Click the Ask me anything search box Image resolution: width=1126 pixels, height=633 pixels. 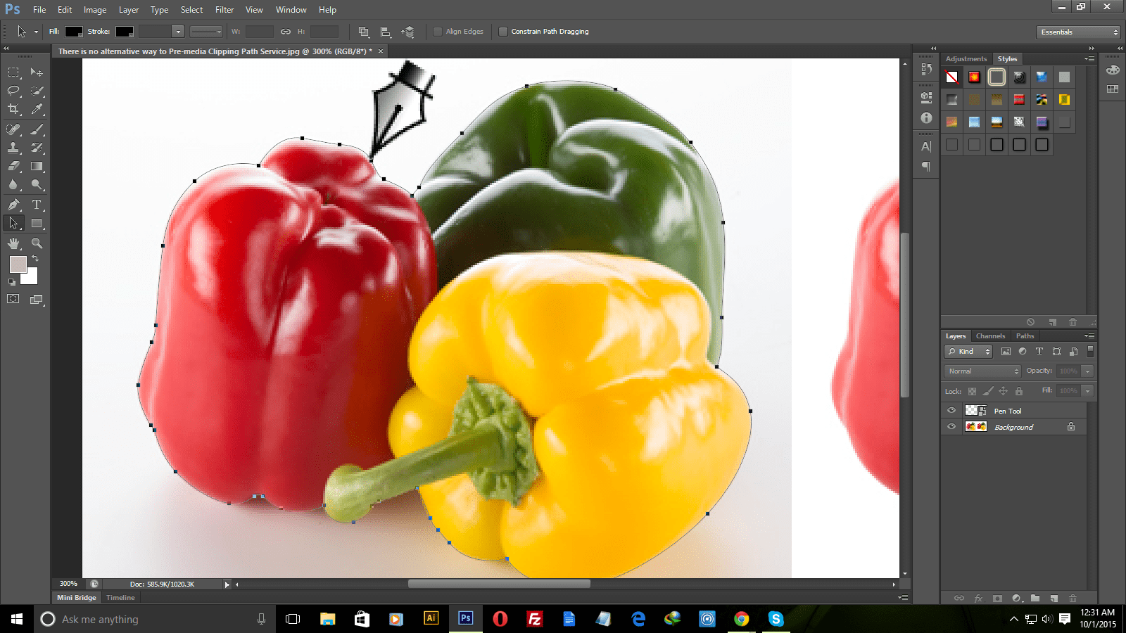coord(154,619)
